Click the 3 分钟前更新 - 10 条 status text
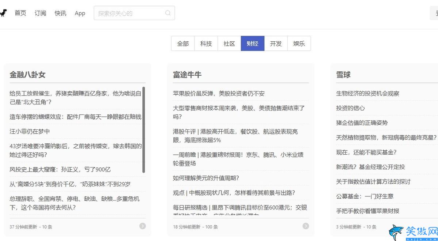Image resolution: width=438 pixels, height=241 pixels. [356, 227]
